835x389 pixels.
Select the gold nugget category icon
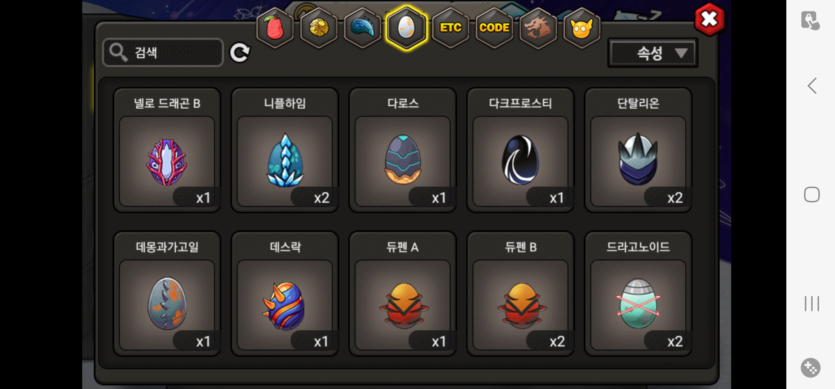click(x=319, y=28)
